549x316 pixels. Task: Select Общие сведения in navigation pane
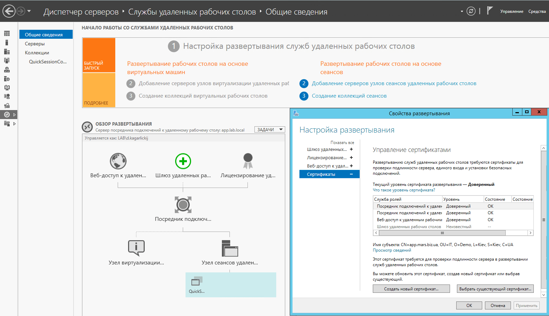coord(46,35)
